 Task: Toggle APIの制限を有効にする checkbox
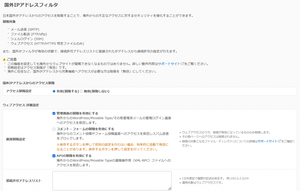(54, 156)
